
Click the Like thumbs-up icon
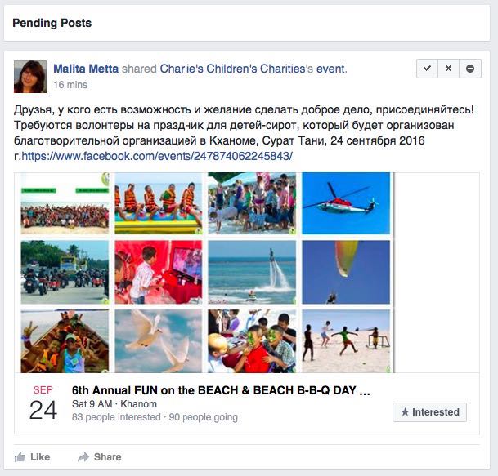tap(20, 457)
